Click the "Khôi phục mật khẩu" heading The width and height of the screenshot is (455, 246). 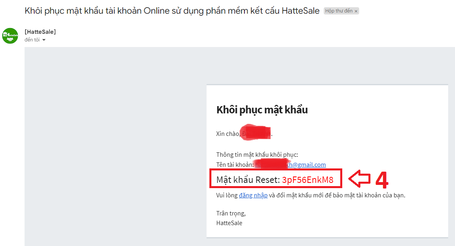coord(262,110)
